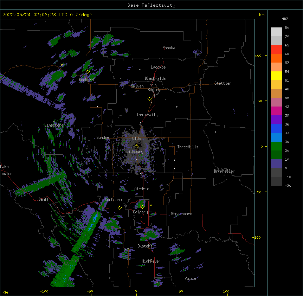Click the Sundre town label
This screenshot has width=303, height=296.
tap(103, 137)
